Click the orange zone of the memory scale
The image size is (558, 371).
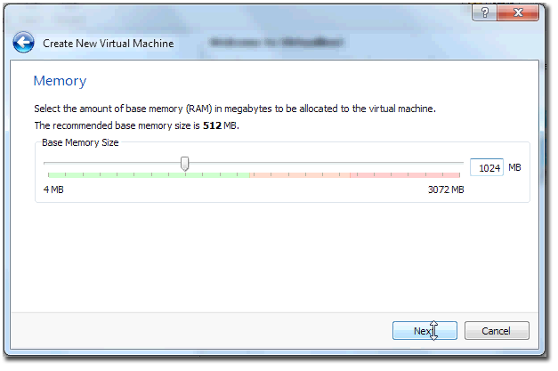coord(300,175)
